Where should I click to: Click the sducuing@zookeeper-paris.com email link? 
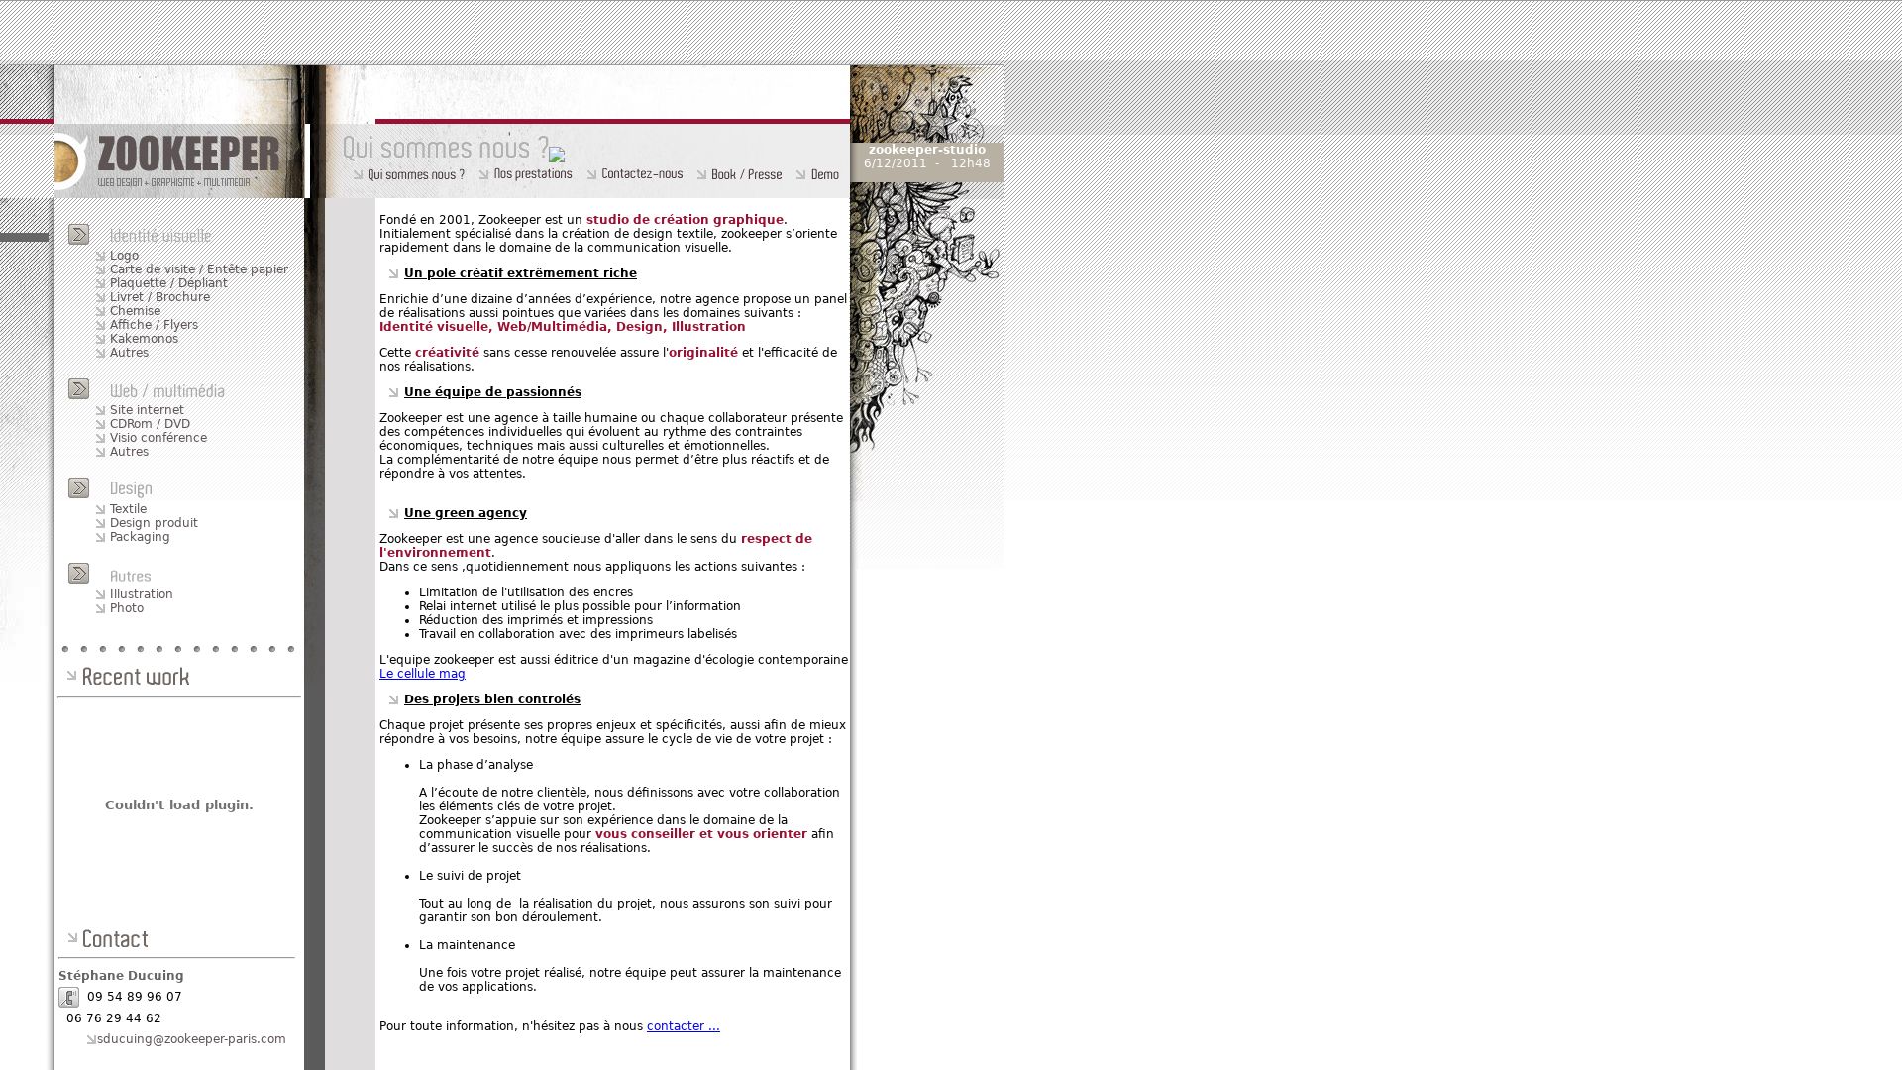click(191, 1039)
